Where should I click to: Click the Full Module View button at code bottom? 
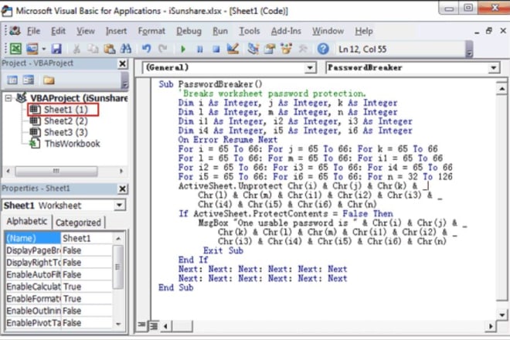coord(154,325)
